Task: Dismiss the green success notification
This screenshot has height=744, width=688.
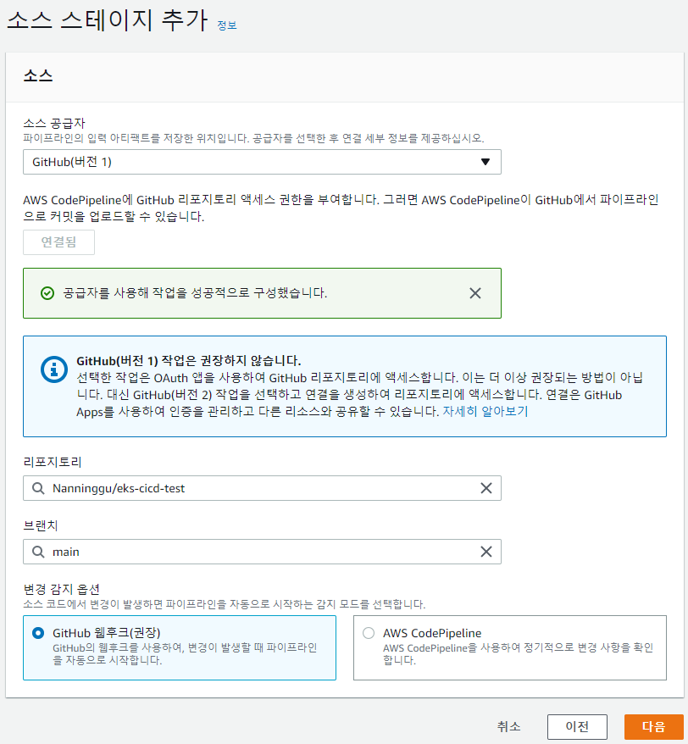Action: coord(475,293)
